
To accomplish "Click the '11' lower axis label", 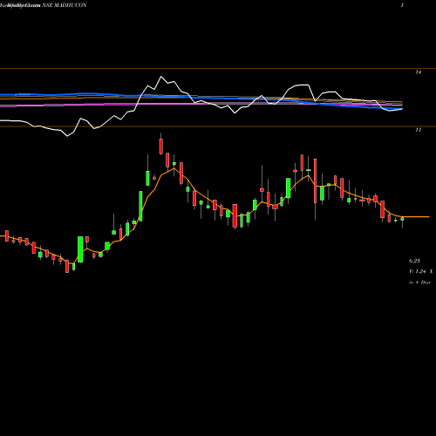I will (418, 130).
